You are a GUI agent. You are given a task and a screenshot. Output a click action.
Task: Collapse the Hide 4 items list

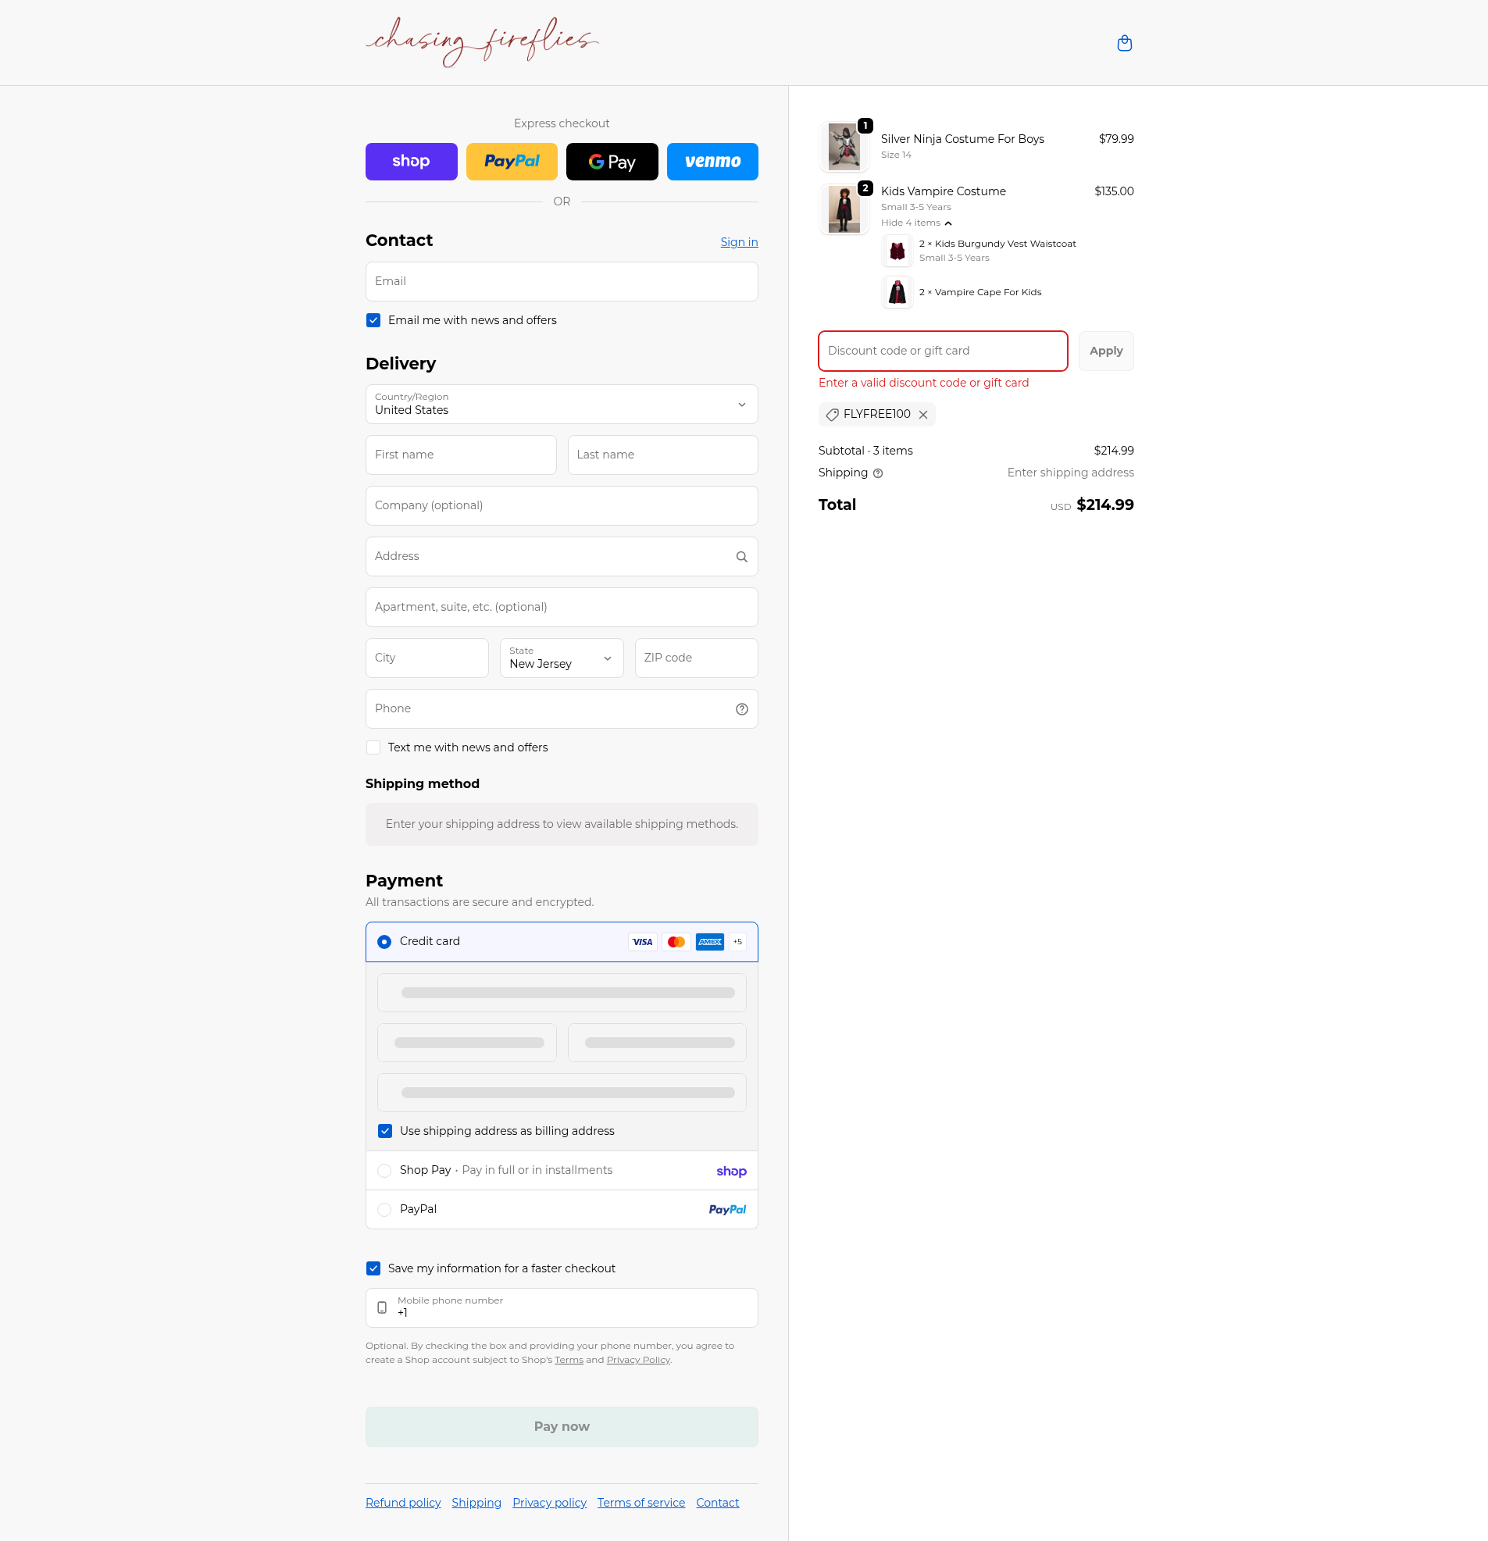pos(916,223)
